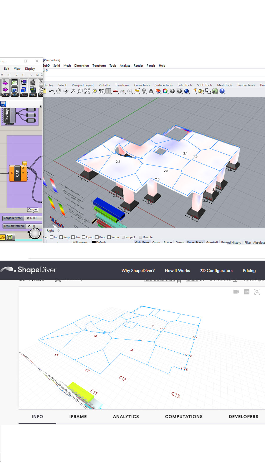Click the ShapeDiver camera icon

pyautogui.click(x=236, y=292)
